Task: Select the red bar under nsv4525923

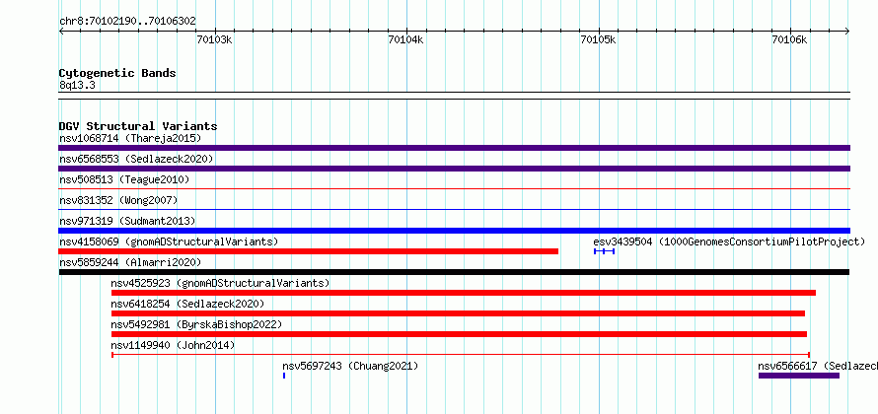Action: tap(464, 293)
